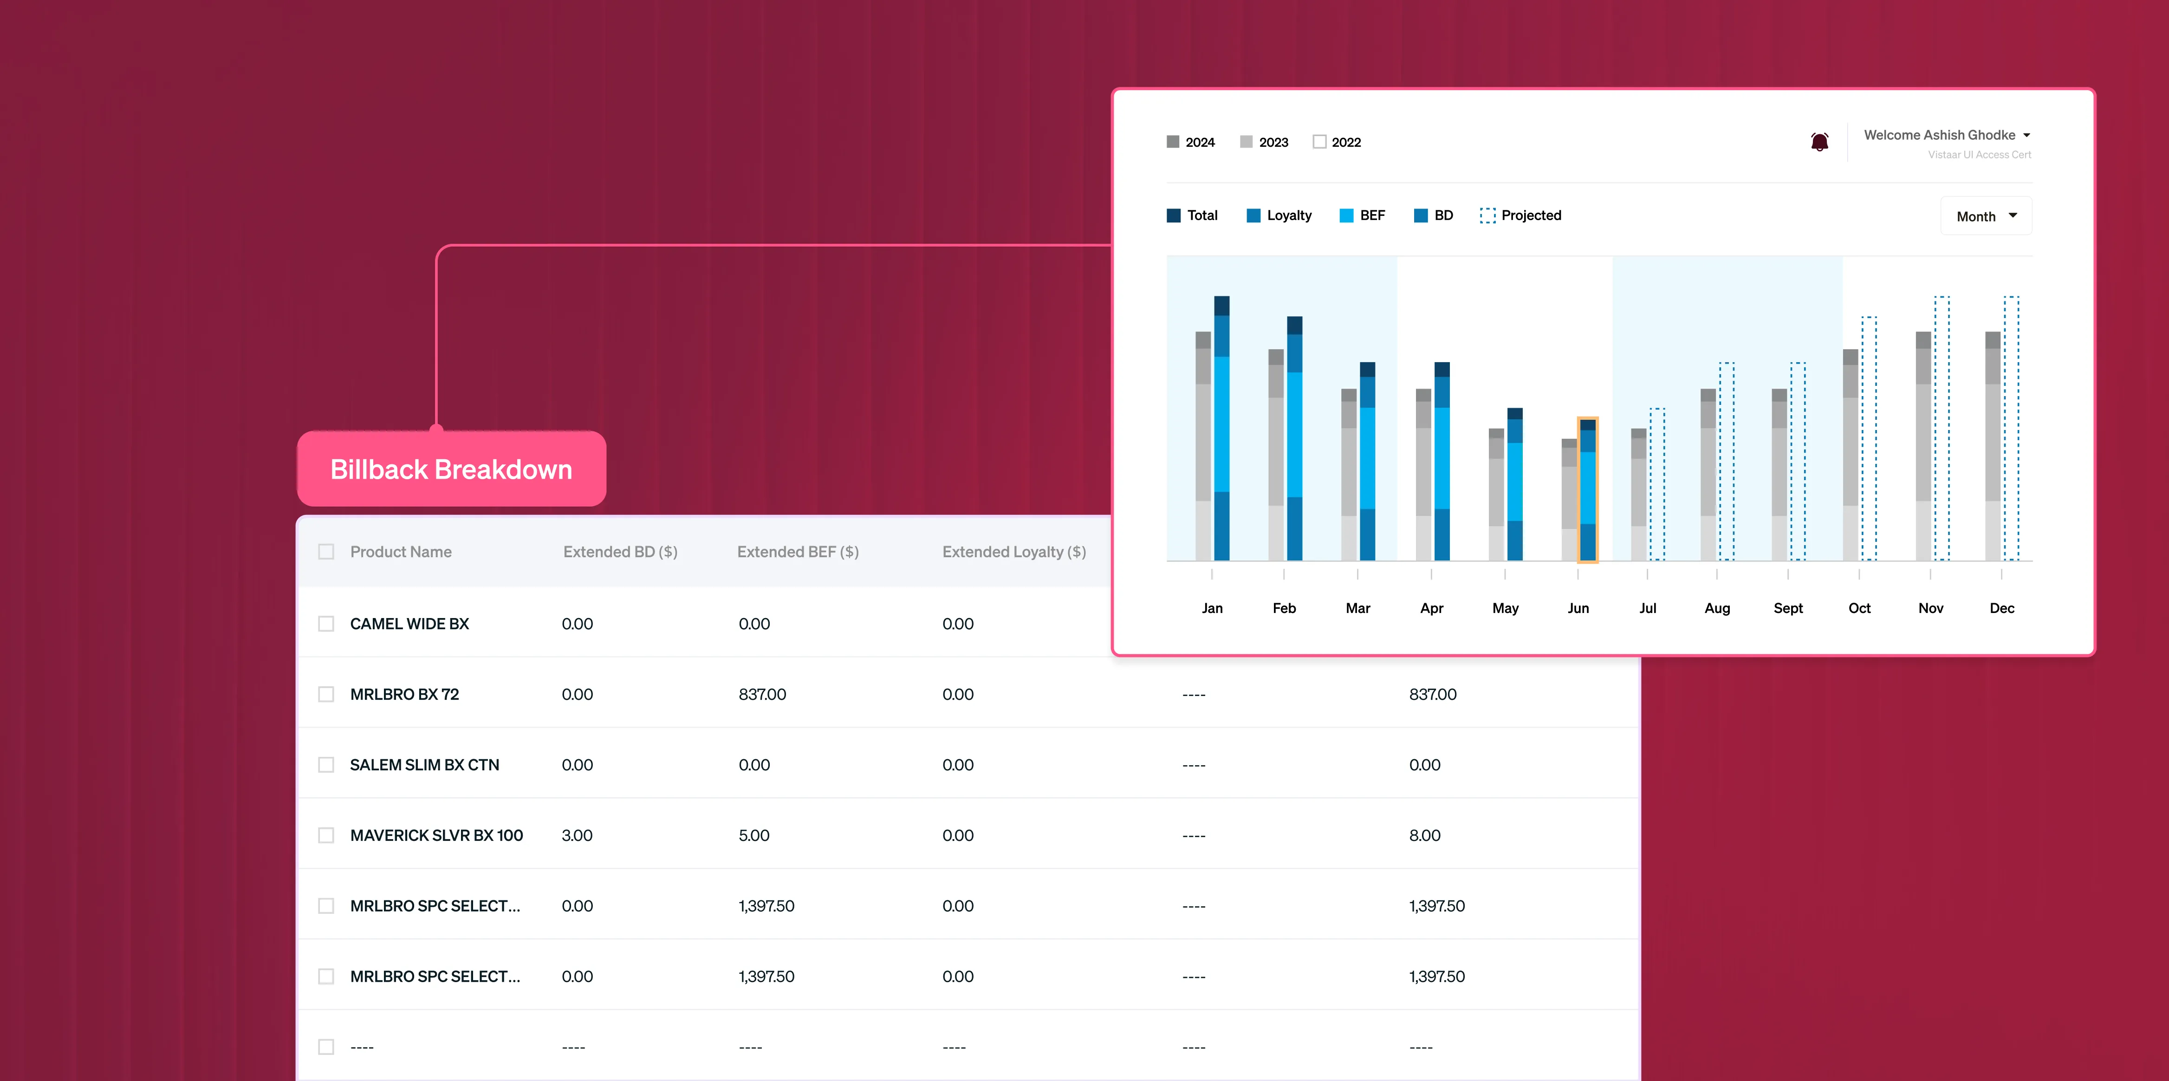Enable the 2022 year checkbox
The image size is (2169, 1081).
click(x=1319, y=142)
